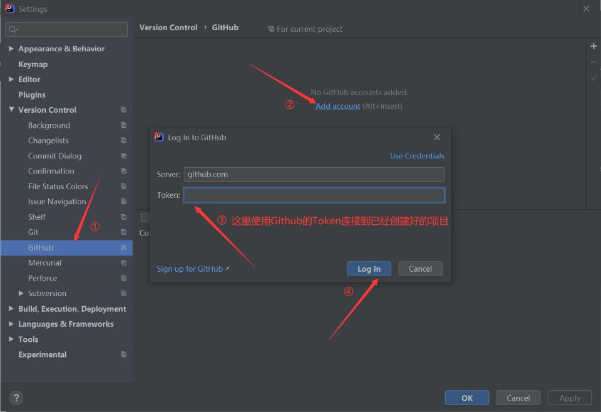The height and width of the screenshot is (412, 601).
Task: Click the project-level icon beside Perforce
Action: [x=123, y=278]
